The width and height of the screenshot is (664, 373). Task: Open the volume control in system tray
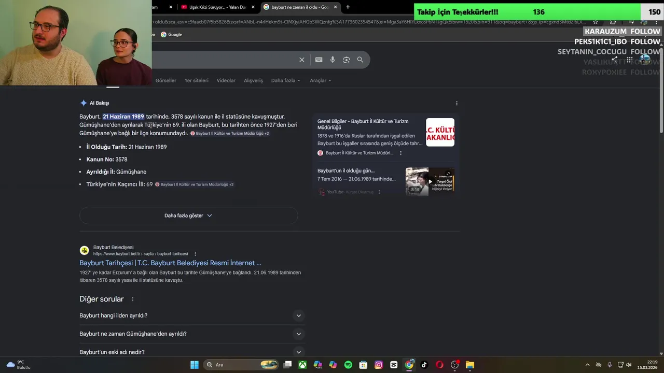(628, 365)
